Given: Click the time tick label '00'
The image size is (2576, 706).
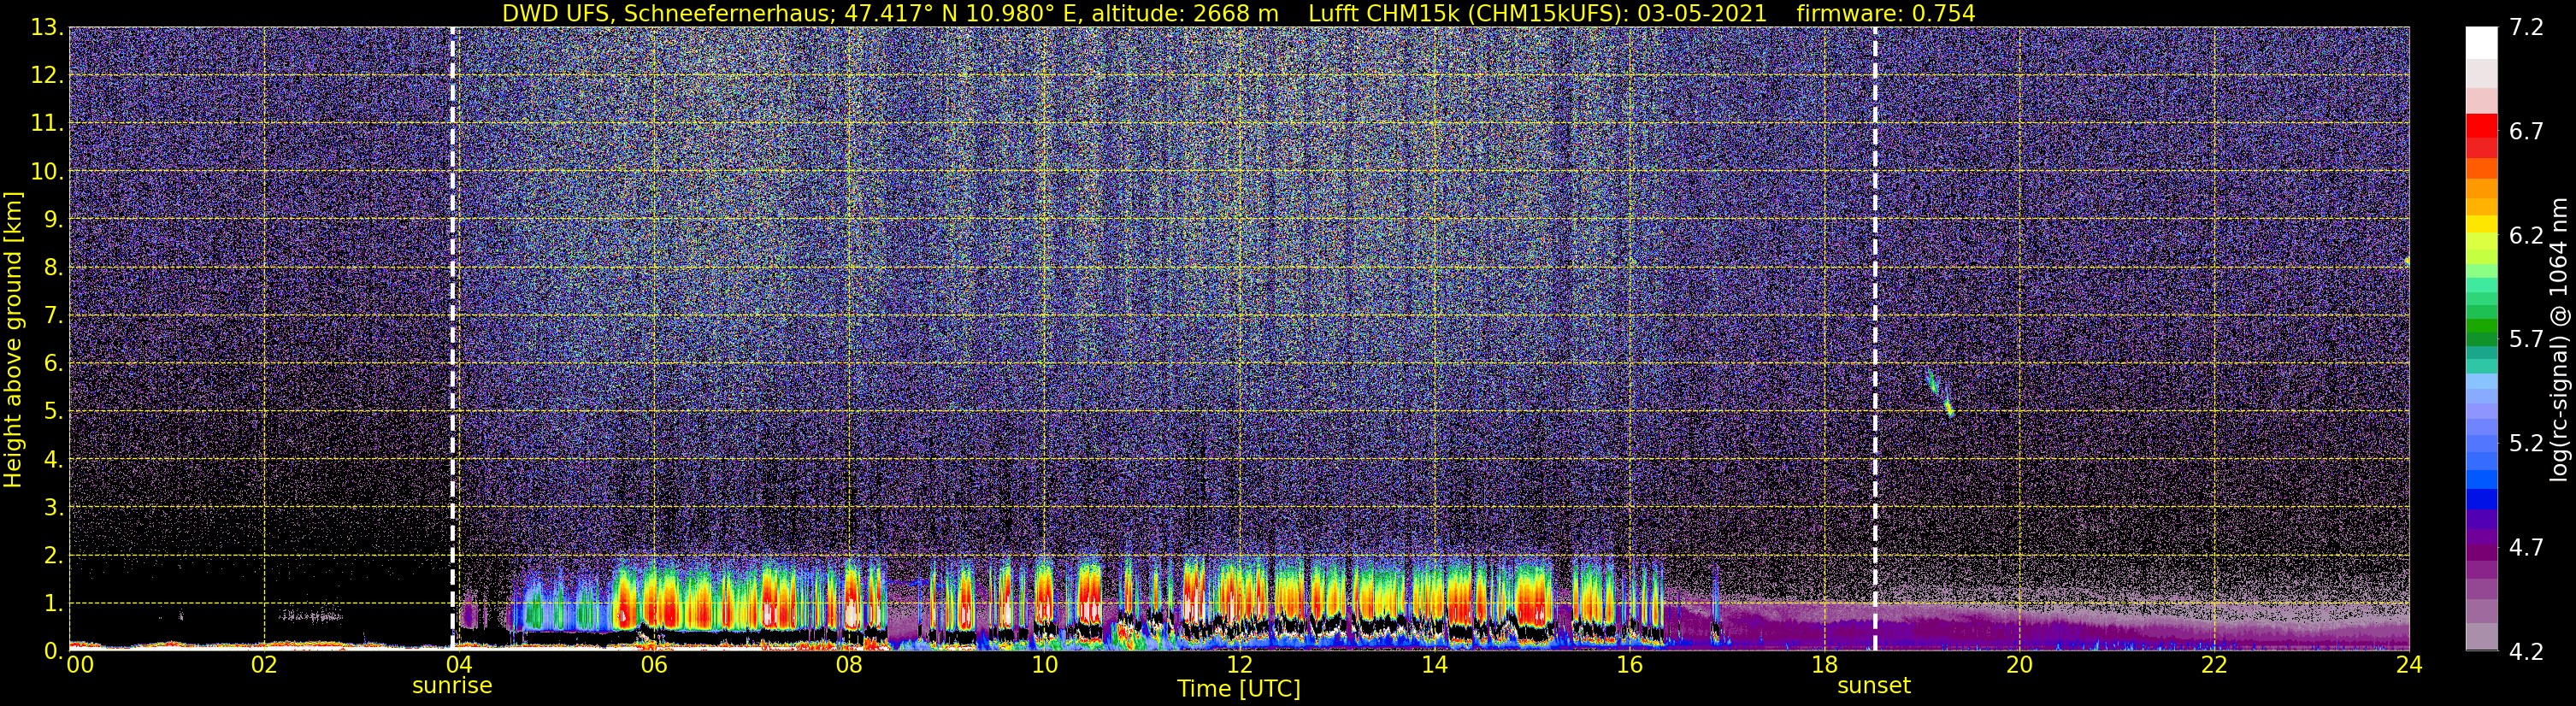Looking at the screenshot, I should tap(80, 665).
